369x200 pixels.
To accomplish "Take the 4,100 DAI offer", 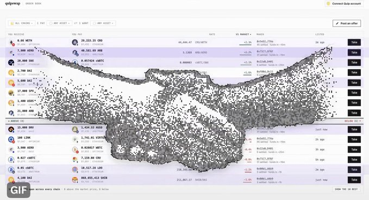I will (x=354, y=180).
